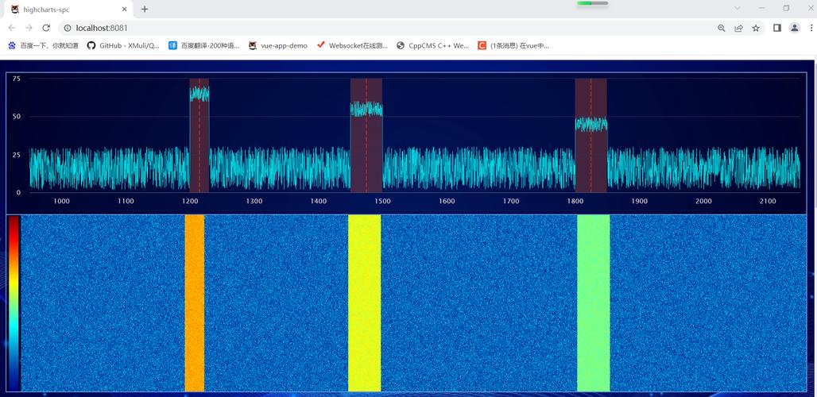Click the green waterfall band

tap(594, 303)
